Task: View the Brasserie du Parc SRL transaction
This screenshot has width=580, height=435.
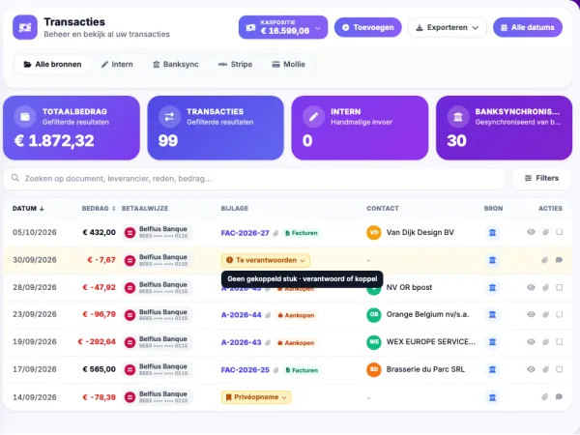Action: pos(531,369)
